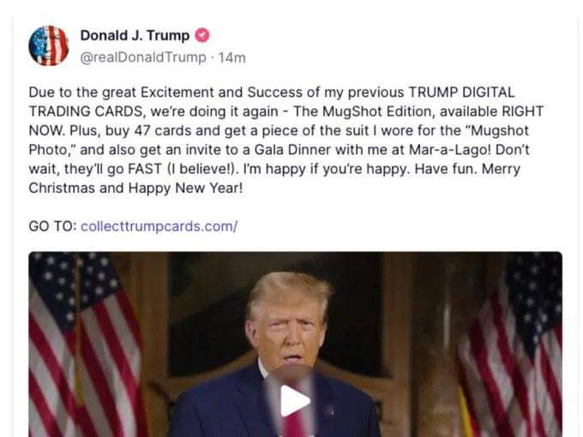Open the "14m" post timestamp
Viewport: 583px width, 437px height.
(x=232, y=57)
